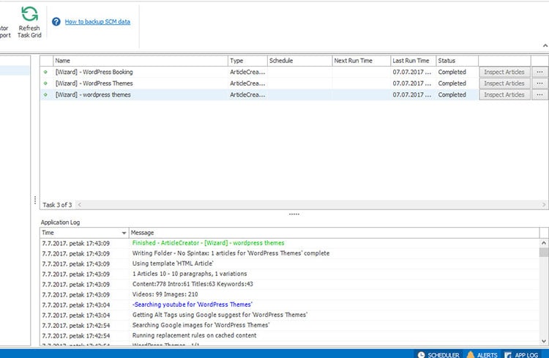Click Inspect Articles for WordPress Booking
Viewport: 549px width, 358px height.
pos(504,72)
